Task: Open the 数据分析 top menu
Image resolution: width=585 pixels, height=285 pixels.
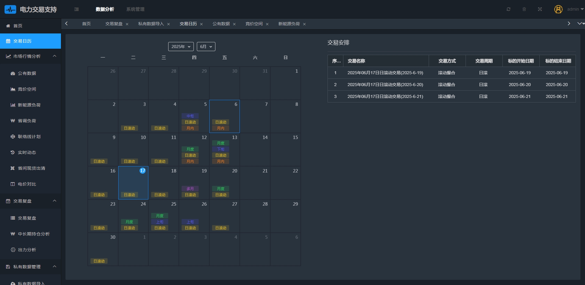Action: pos(105,9)
